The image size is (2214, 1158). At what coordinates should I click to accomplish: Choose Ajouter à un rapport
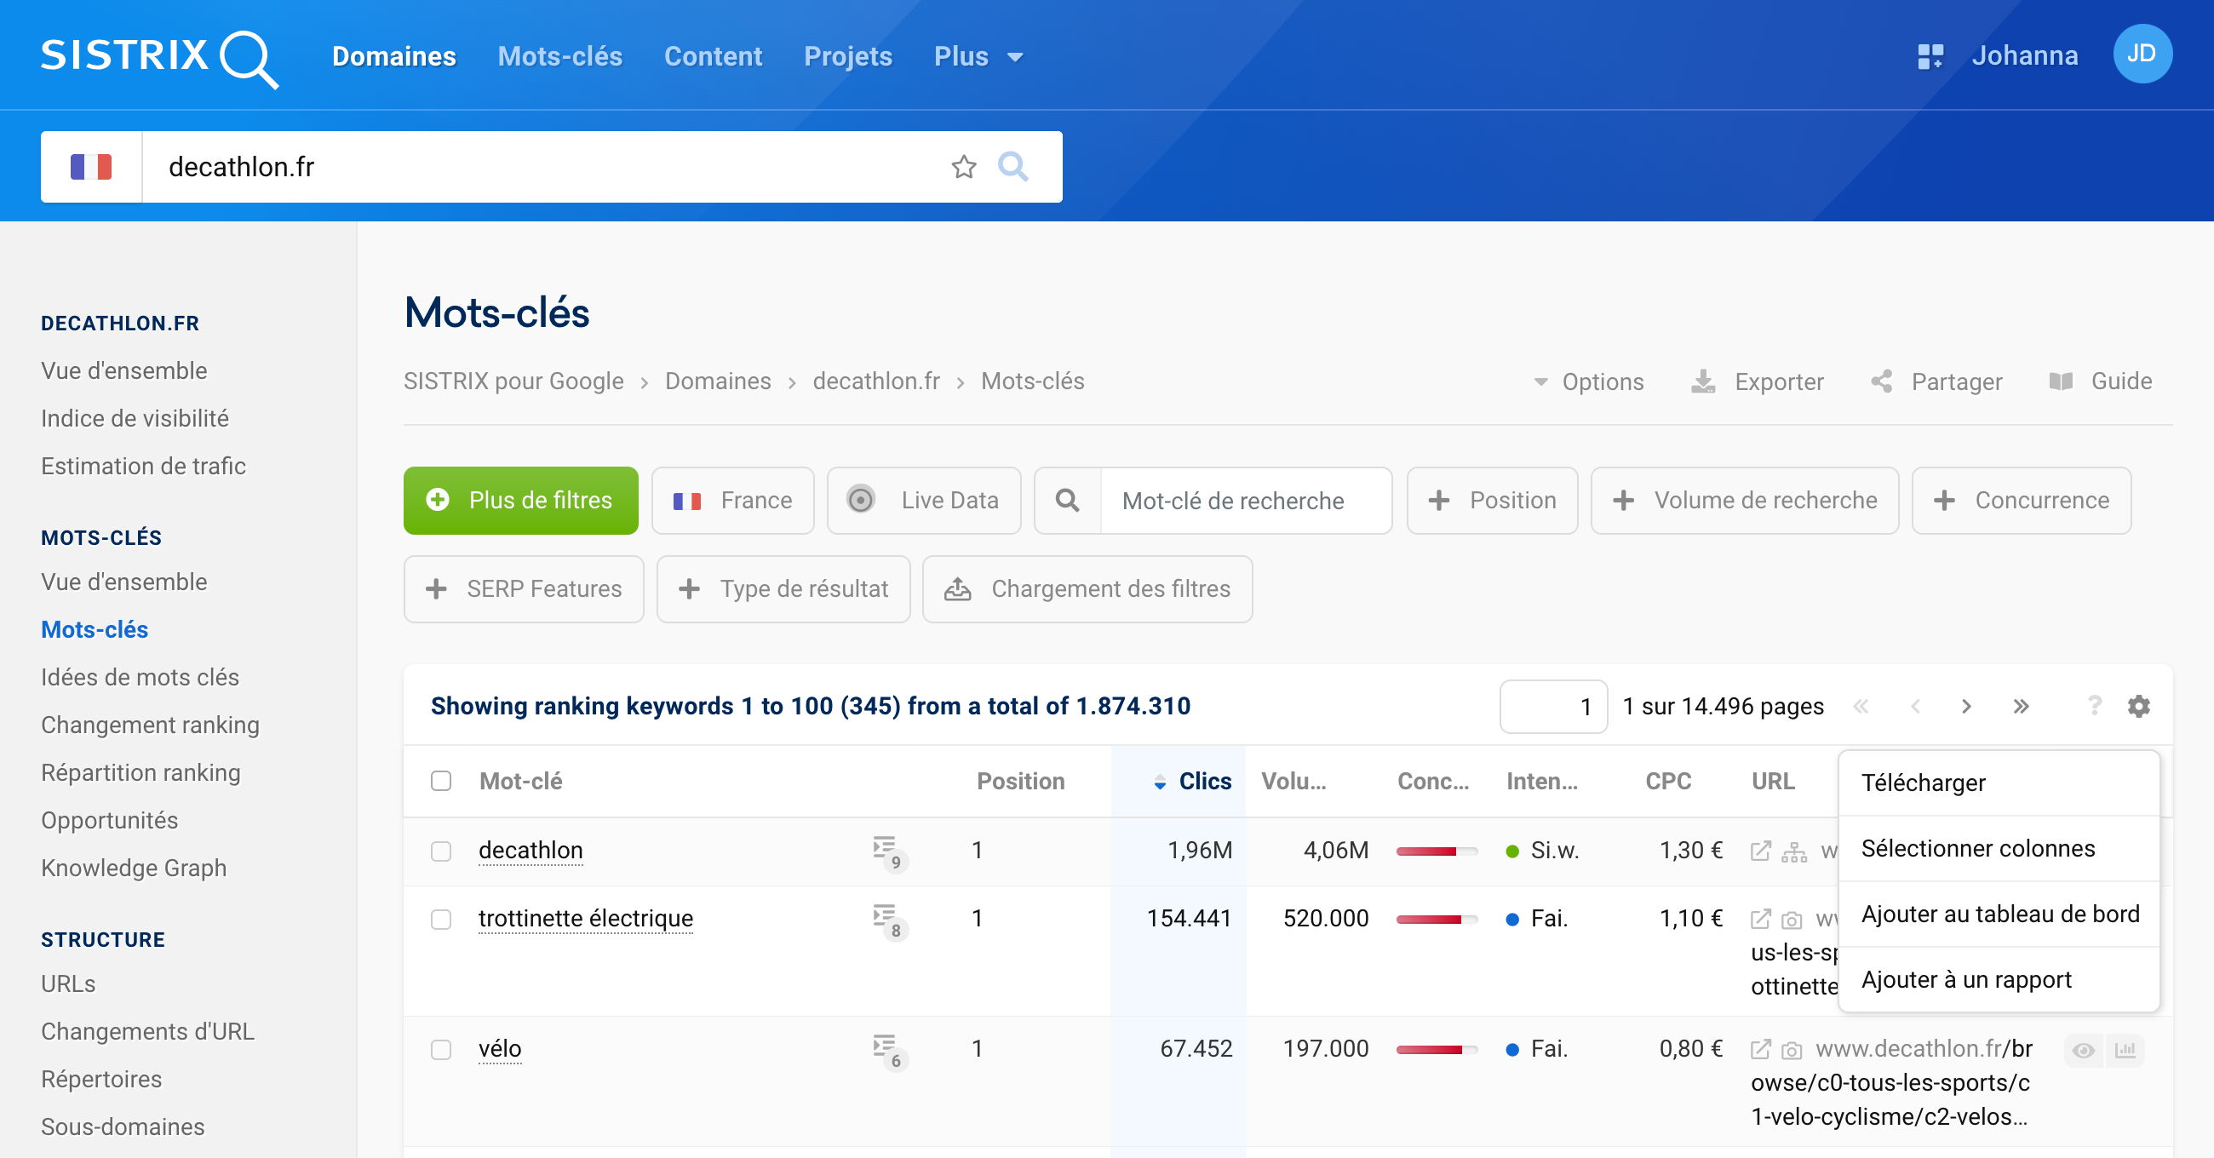coord(1999,979)
